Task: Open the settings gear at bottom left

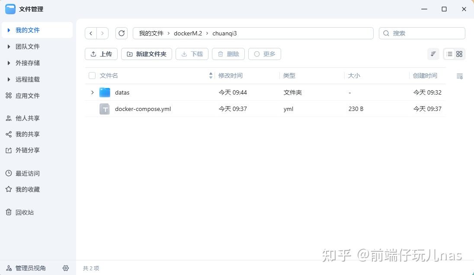Action: [x=66, y=268]
